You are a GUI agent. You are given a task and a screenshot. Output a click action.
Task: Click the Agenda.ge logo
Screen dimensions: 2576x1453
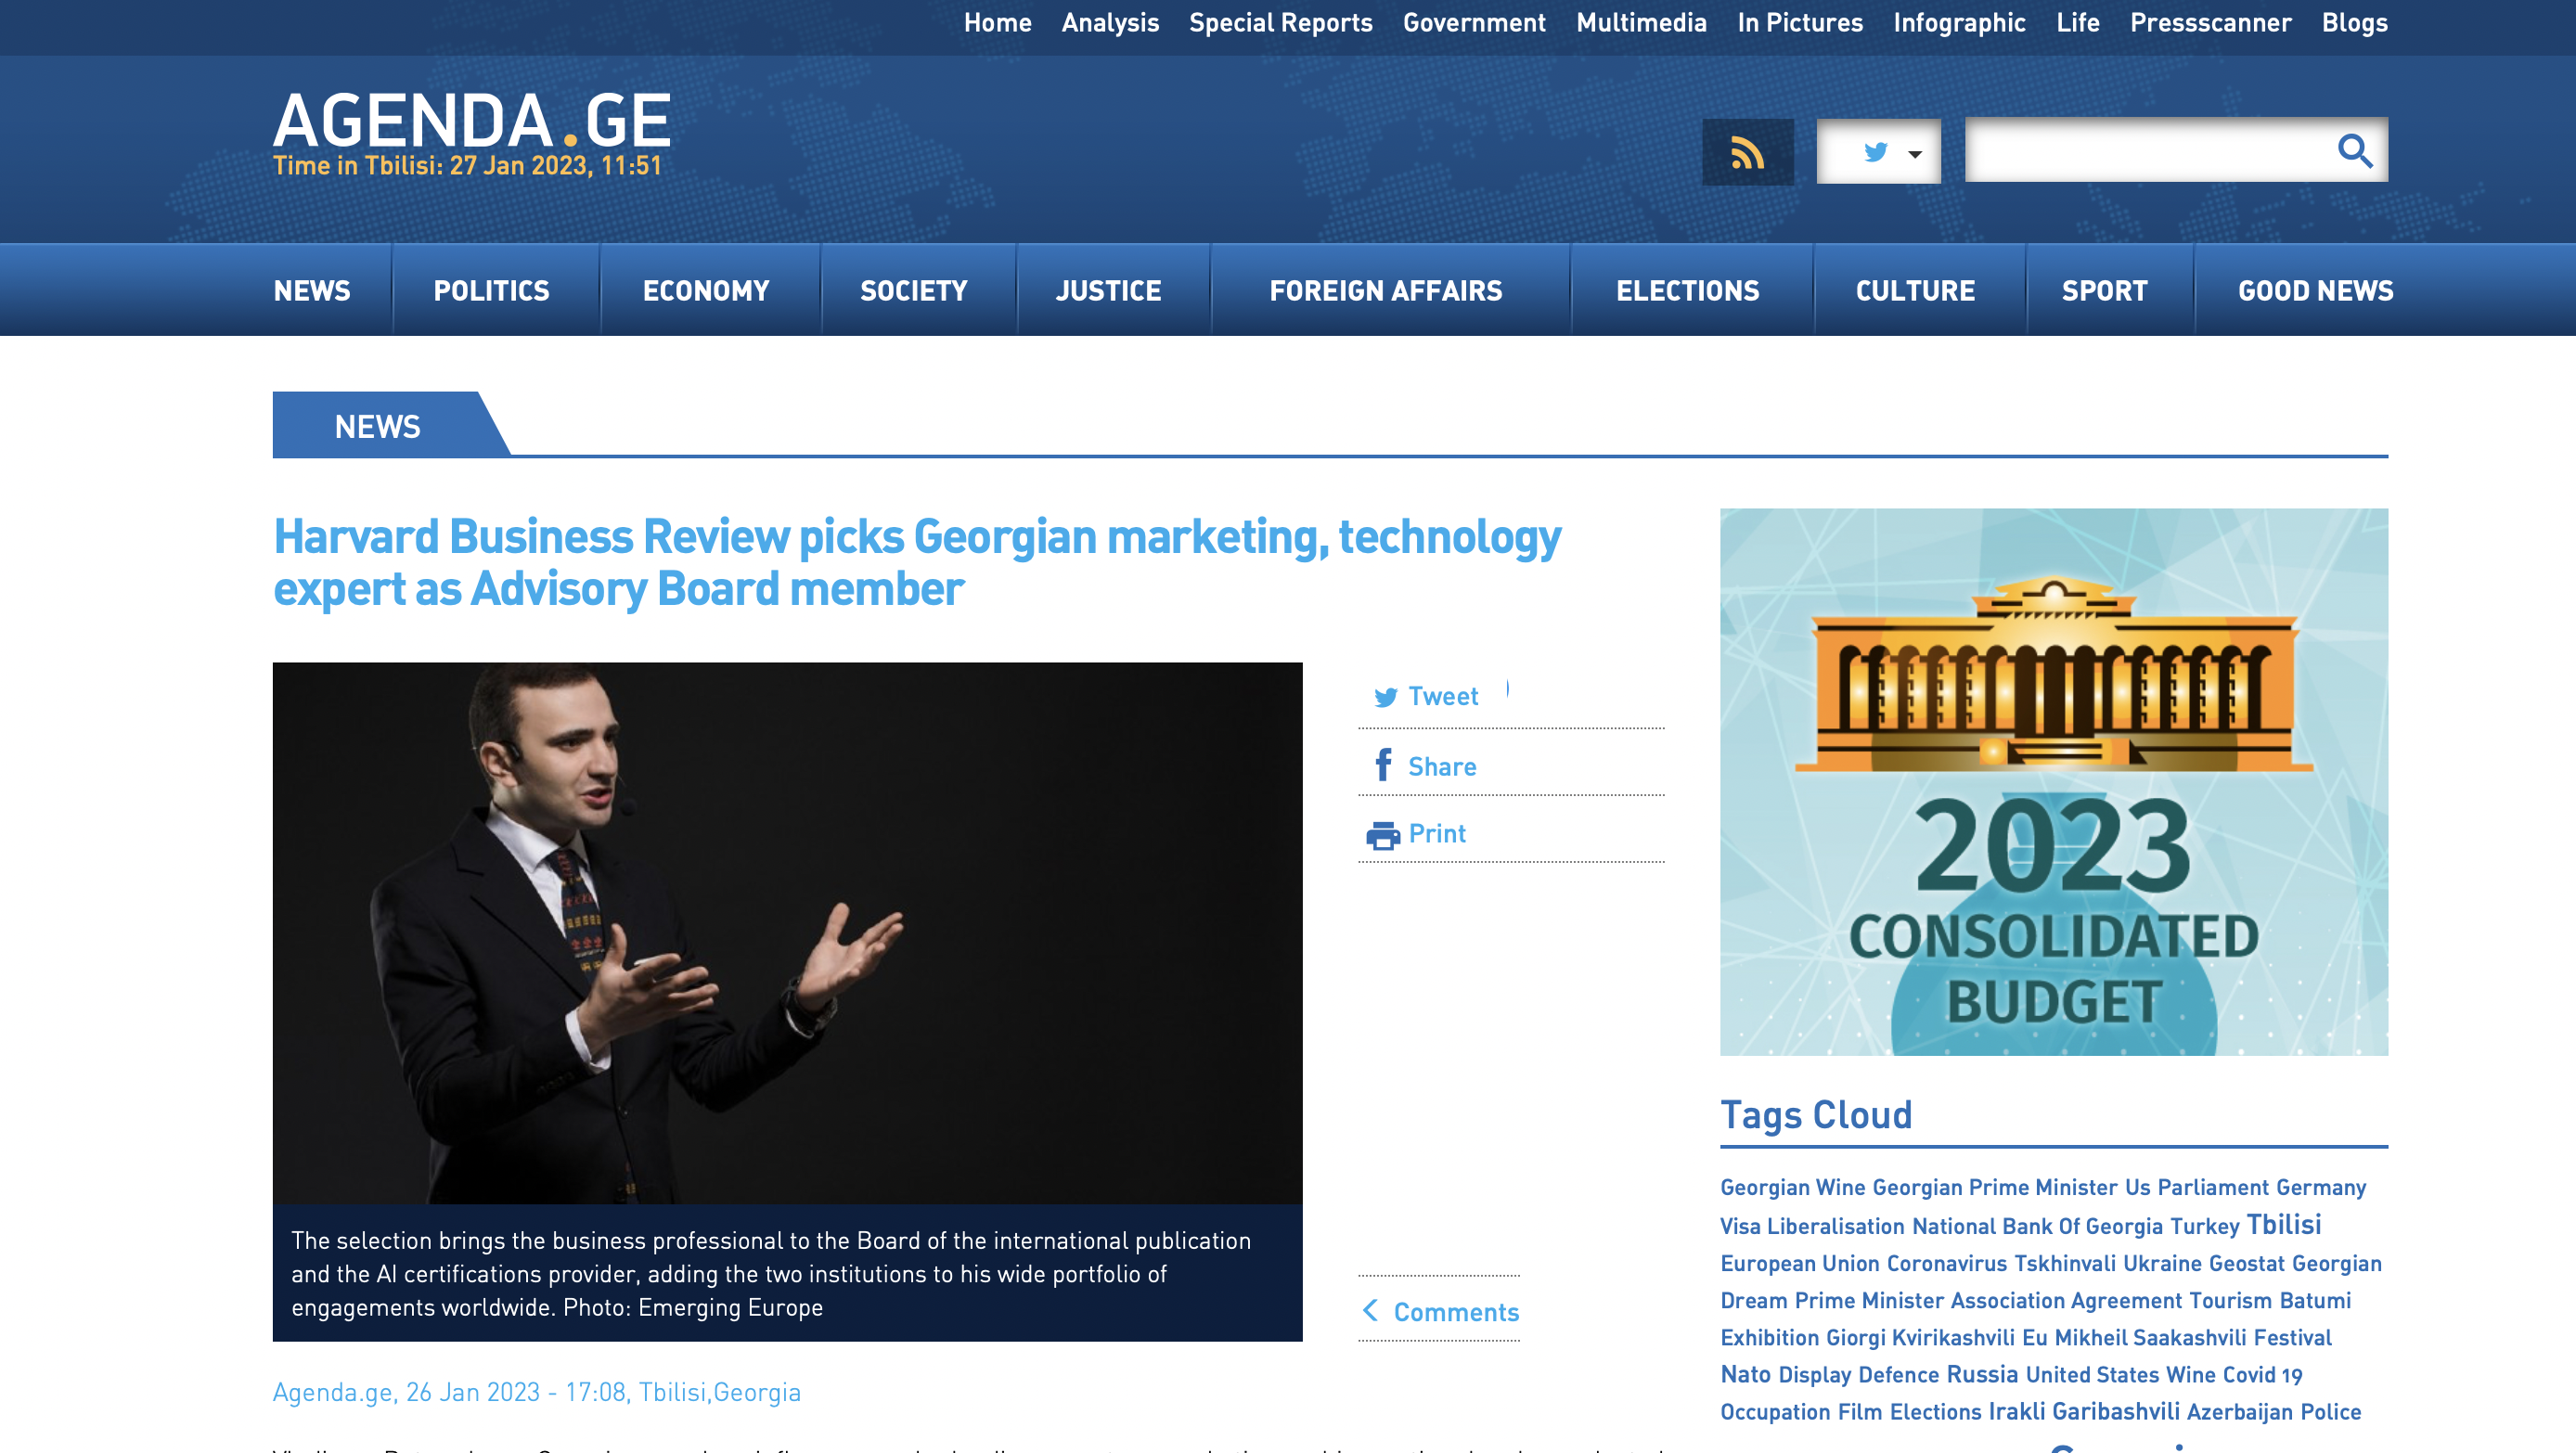[472, 121]
